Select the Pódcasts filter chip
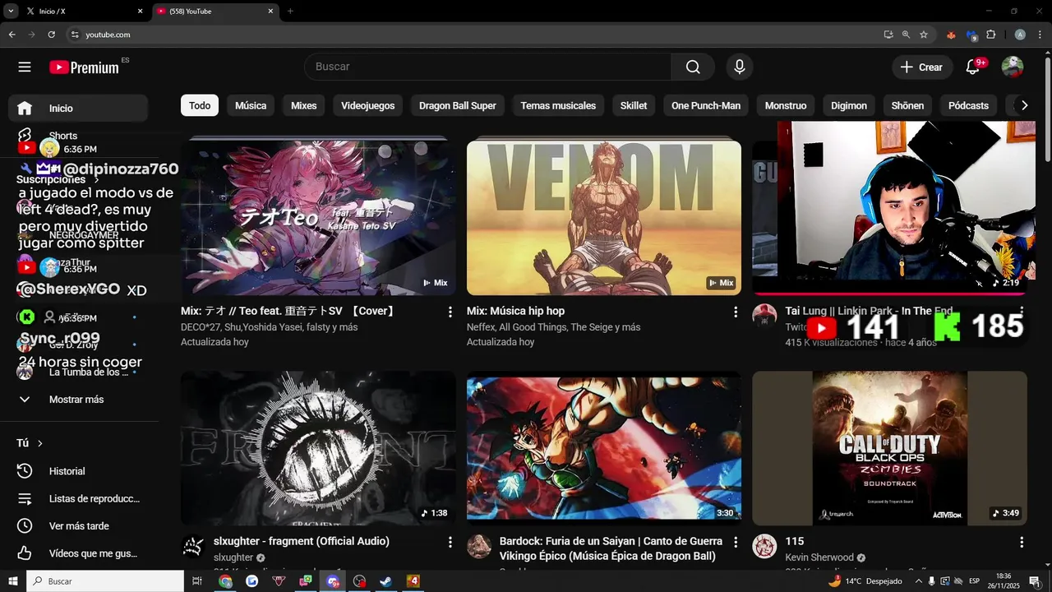Image resolution: width=1052 pixels, height=592 pixels. [968, 105]
